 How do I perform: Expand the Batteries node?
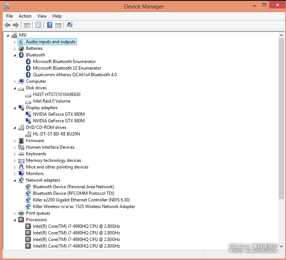point(15,49)
